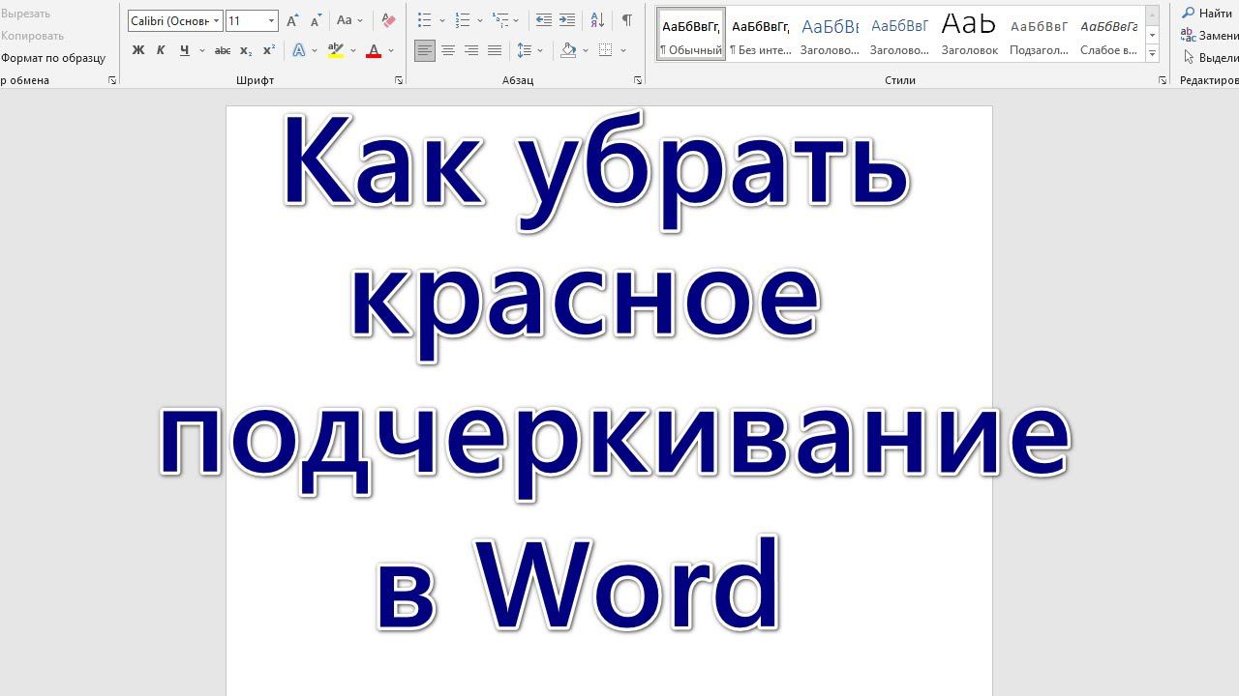The image size is (1239, 696).
Task: Expand font color options arrow
Action: tap(391, 50)
